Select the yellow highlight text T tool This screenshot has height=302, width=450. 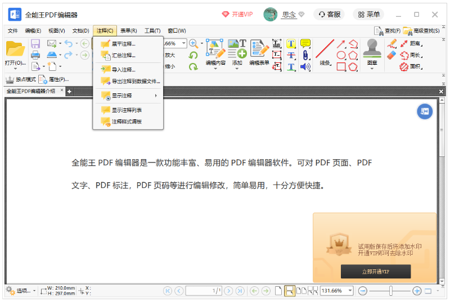pos(291,44)
